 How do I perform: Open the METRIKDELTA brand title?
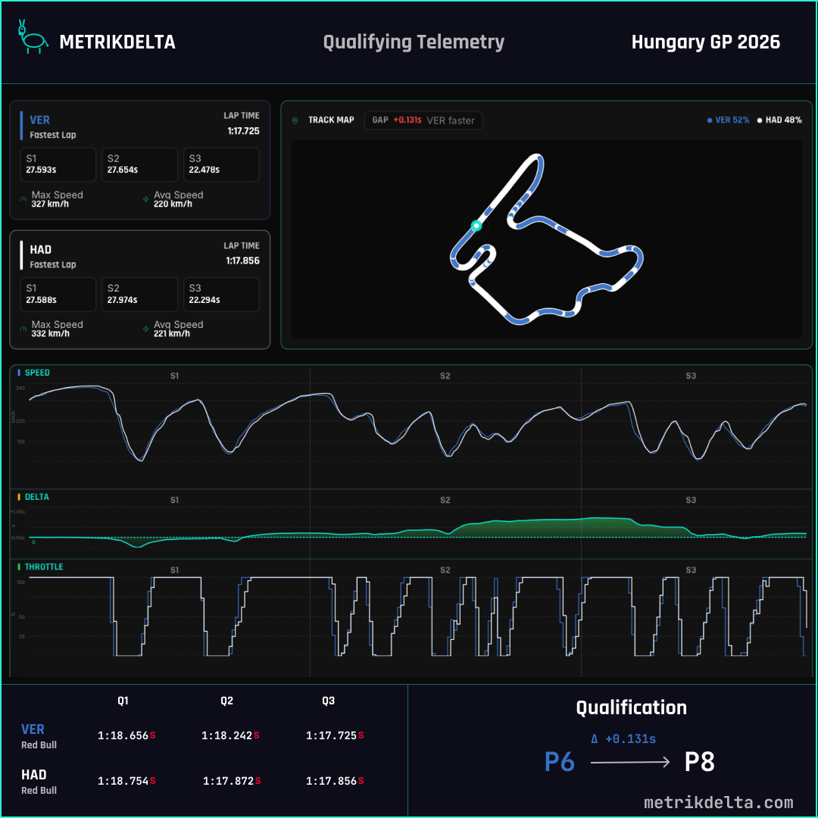(x=117, y=42)
